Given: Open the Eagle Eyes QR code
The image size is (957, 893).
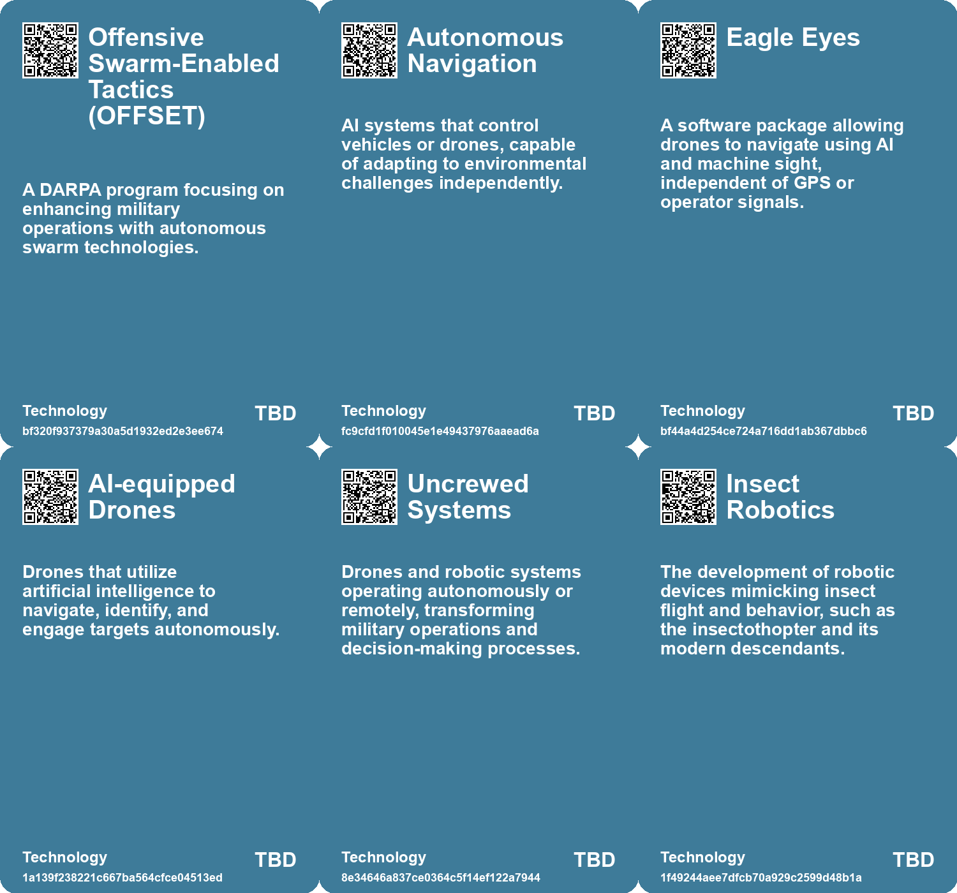Looking at the screenshot, I should (x=688, y=50).
